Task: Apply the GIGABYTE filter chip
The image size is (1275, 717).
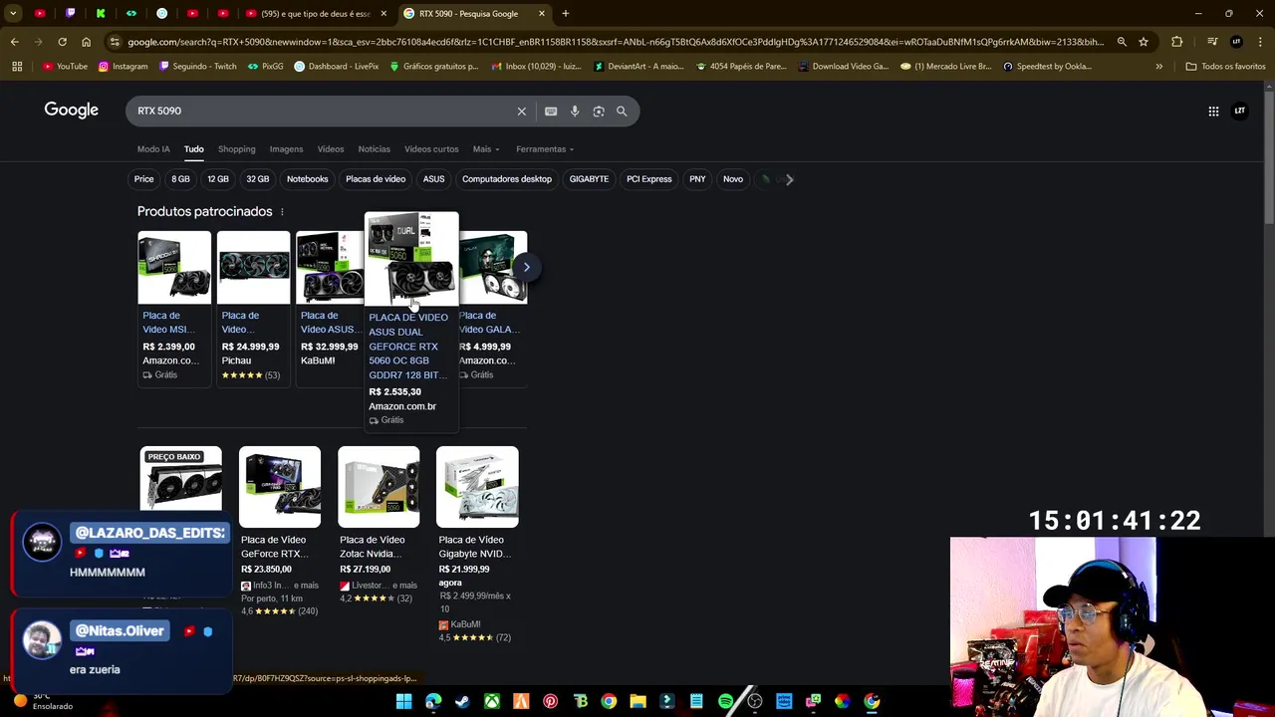Action: 589,179
